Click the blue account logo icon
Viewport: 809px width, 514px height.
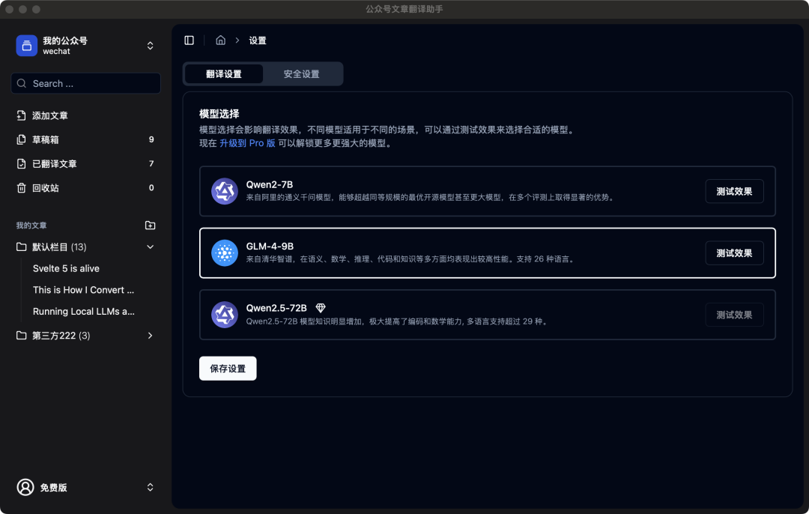[x=26, y=46]
